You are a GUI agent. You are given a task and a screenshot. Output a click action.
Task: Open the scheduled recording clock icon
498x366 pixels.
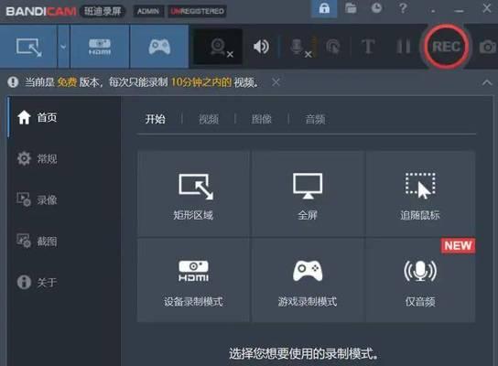pos(376,8)
